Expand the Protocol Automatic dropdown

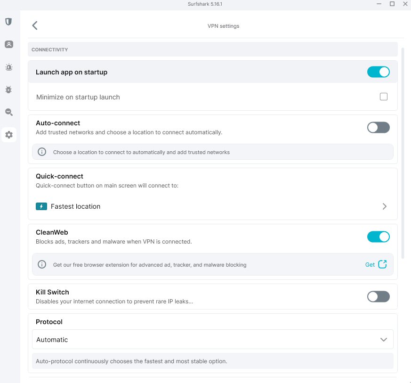[x=213, y=339]
